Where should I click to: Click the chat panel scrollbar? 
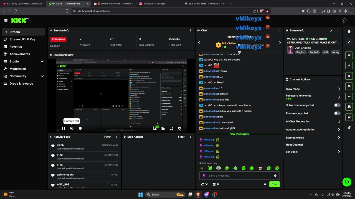(283, 126)
